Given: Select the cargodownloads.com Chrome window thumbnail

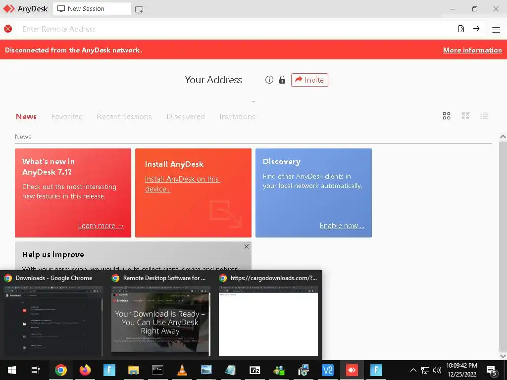Looking at the screenshot, I should pyautogui.click(x=268, y=315).
